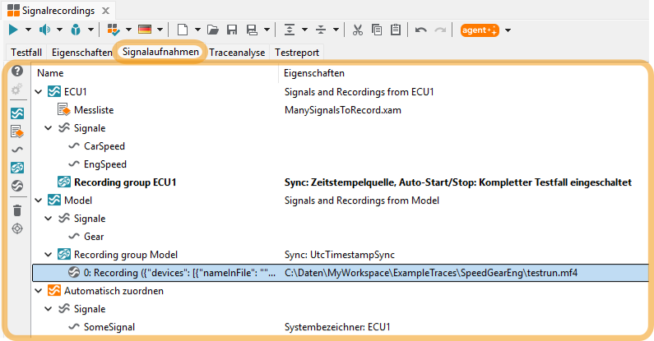Click the add single signal sidebar icon

point(17,150)
